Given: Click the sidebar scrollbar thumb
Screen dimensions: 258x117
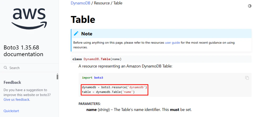Looking at the screenshot, I should (57, 77).
